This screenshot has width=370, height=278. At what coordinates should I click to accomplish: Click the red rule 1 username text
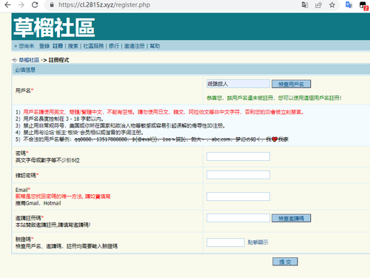164,112
